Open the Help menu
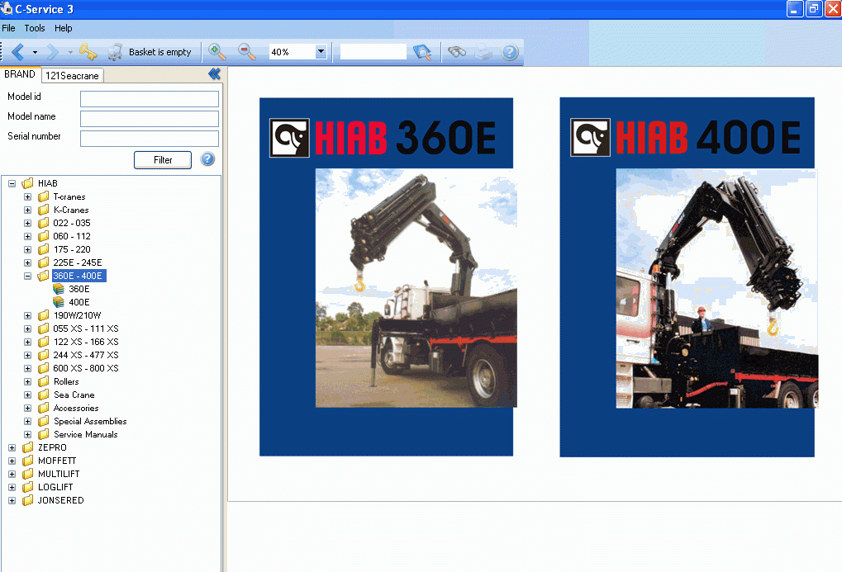This screenshot has height=572, width=842. pos(64,28)
